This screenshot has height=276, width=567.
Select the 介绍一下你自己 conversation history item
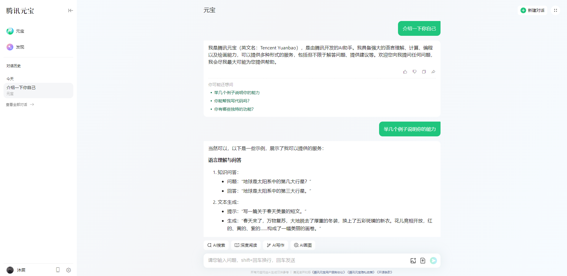pyautogui.click(x=38, y=90)
